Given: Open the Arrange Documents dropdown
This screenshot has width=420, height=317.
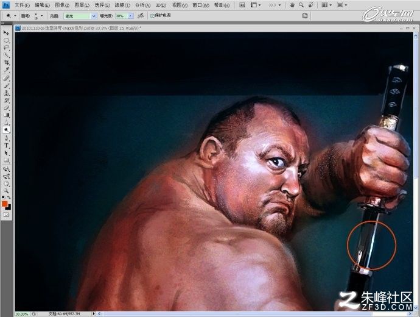Looking at the screenshot, I should (326, 5).
